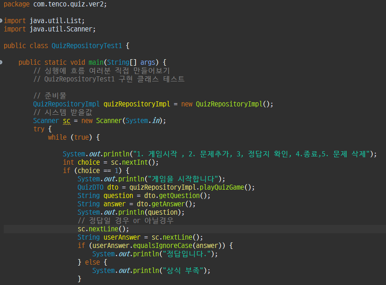Click the userAnswer variable declaration
386x285 pixels.
122,237
